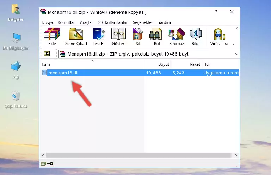
Task: Open the Araçlar menu
Action: pos(86,22)
